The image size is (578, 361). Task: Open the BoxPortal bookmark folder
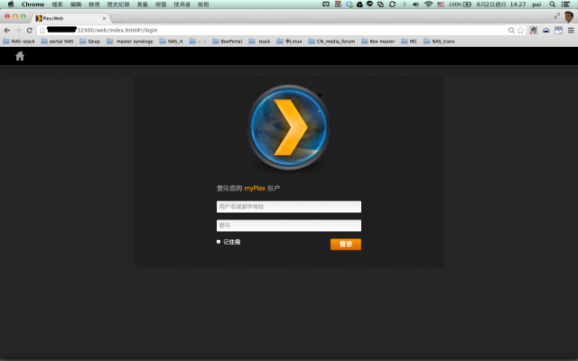click(x=228, y=42)
